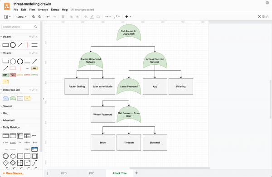Click the globe language icon
The image size is (272, 177).
[267, 3]
